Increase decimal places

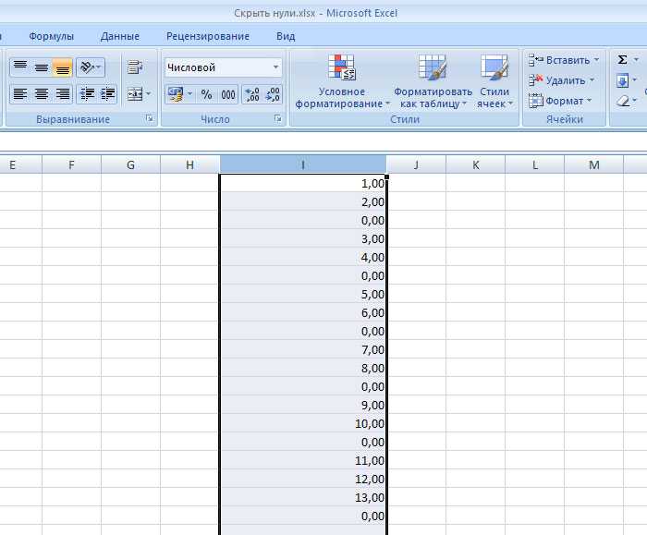[251, 94]
